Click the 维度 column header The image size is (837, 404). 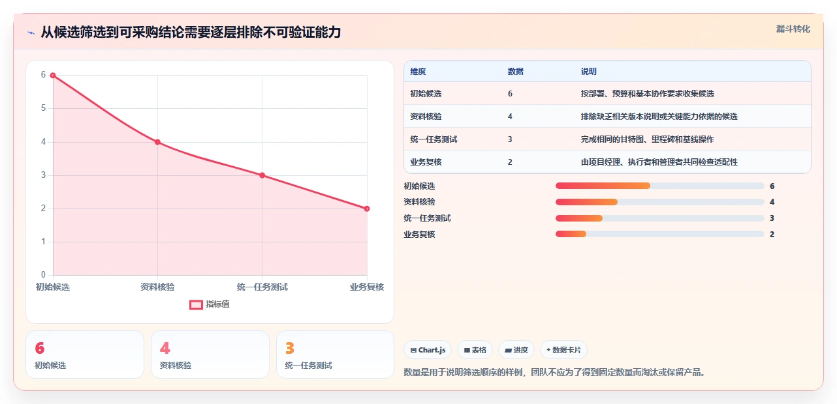[x=418, y=72]
